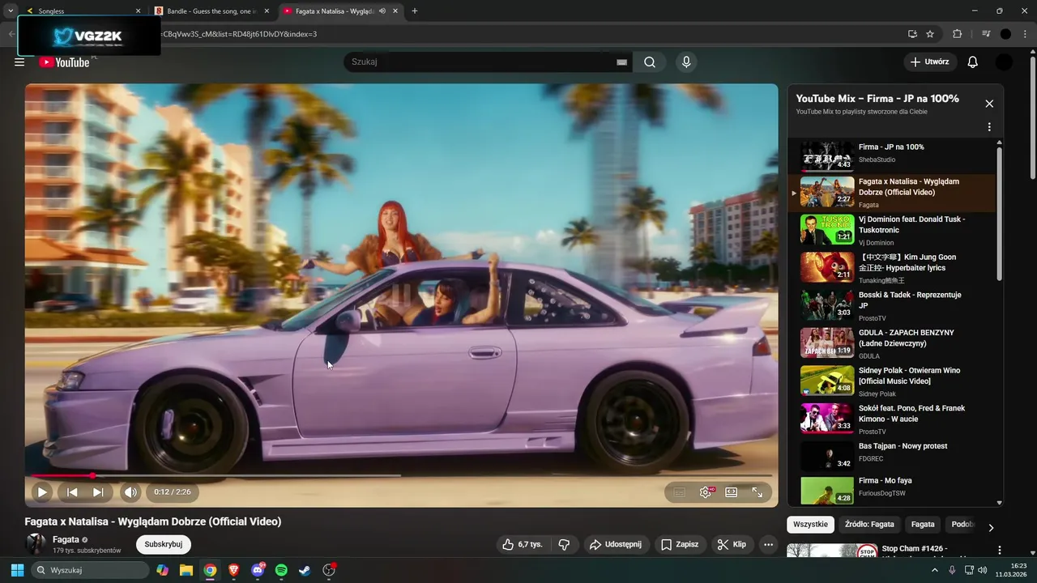
Task: Play Firma - JP na 100% from the mix
Action: 891,155
